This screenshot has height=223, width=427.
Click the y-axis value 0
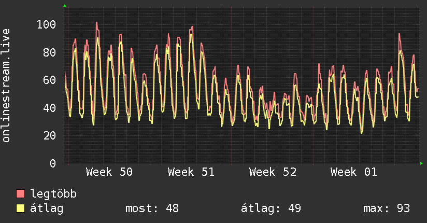(53, 163)
